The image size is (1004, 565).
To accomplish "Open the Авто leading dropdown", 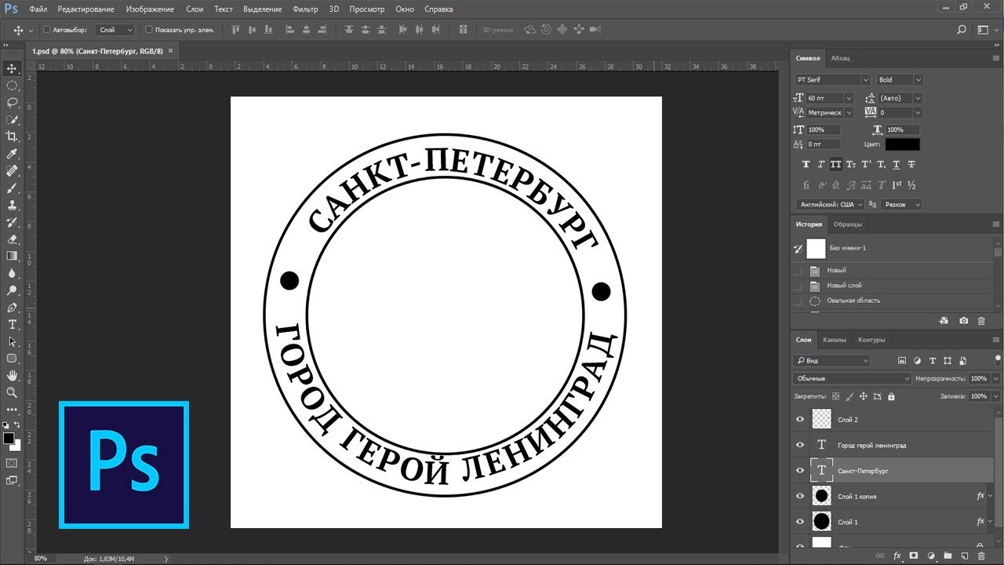I will point(918,98).
